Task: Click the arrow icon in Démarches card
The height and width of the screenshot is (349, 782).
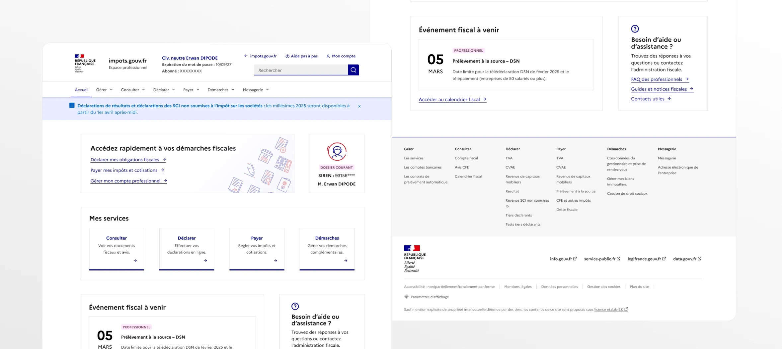Action: click(346, 261)
